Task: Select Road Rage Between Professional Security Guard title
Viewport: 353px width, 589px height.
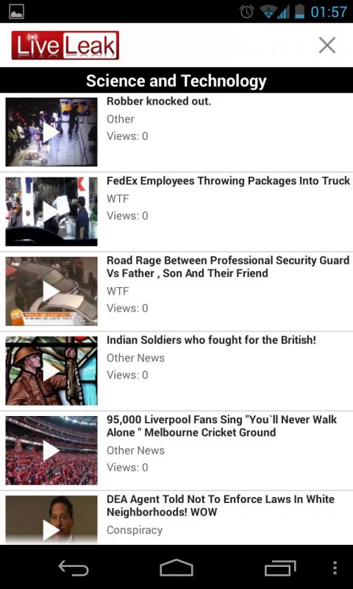Action: (x=228, y=267)
